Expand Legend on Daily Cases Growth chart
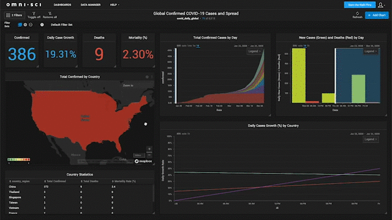This screenshot has height=220, width=392. (371, 139)
